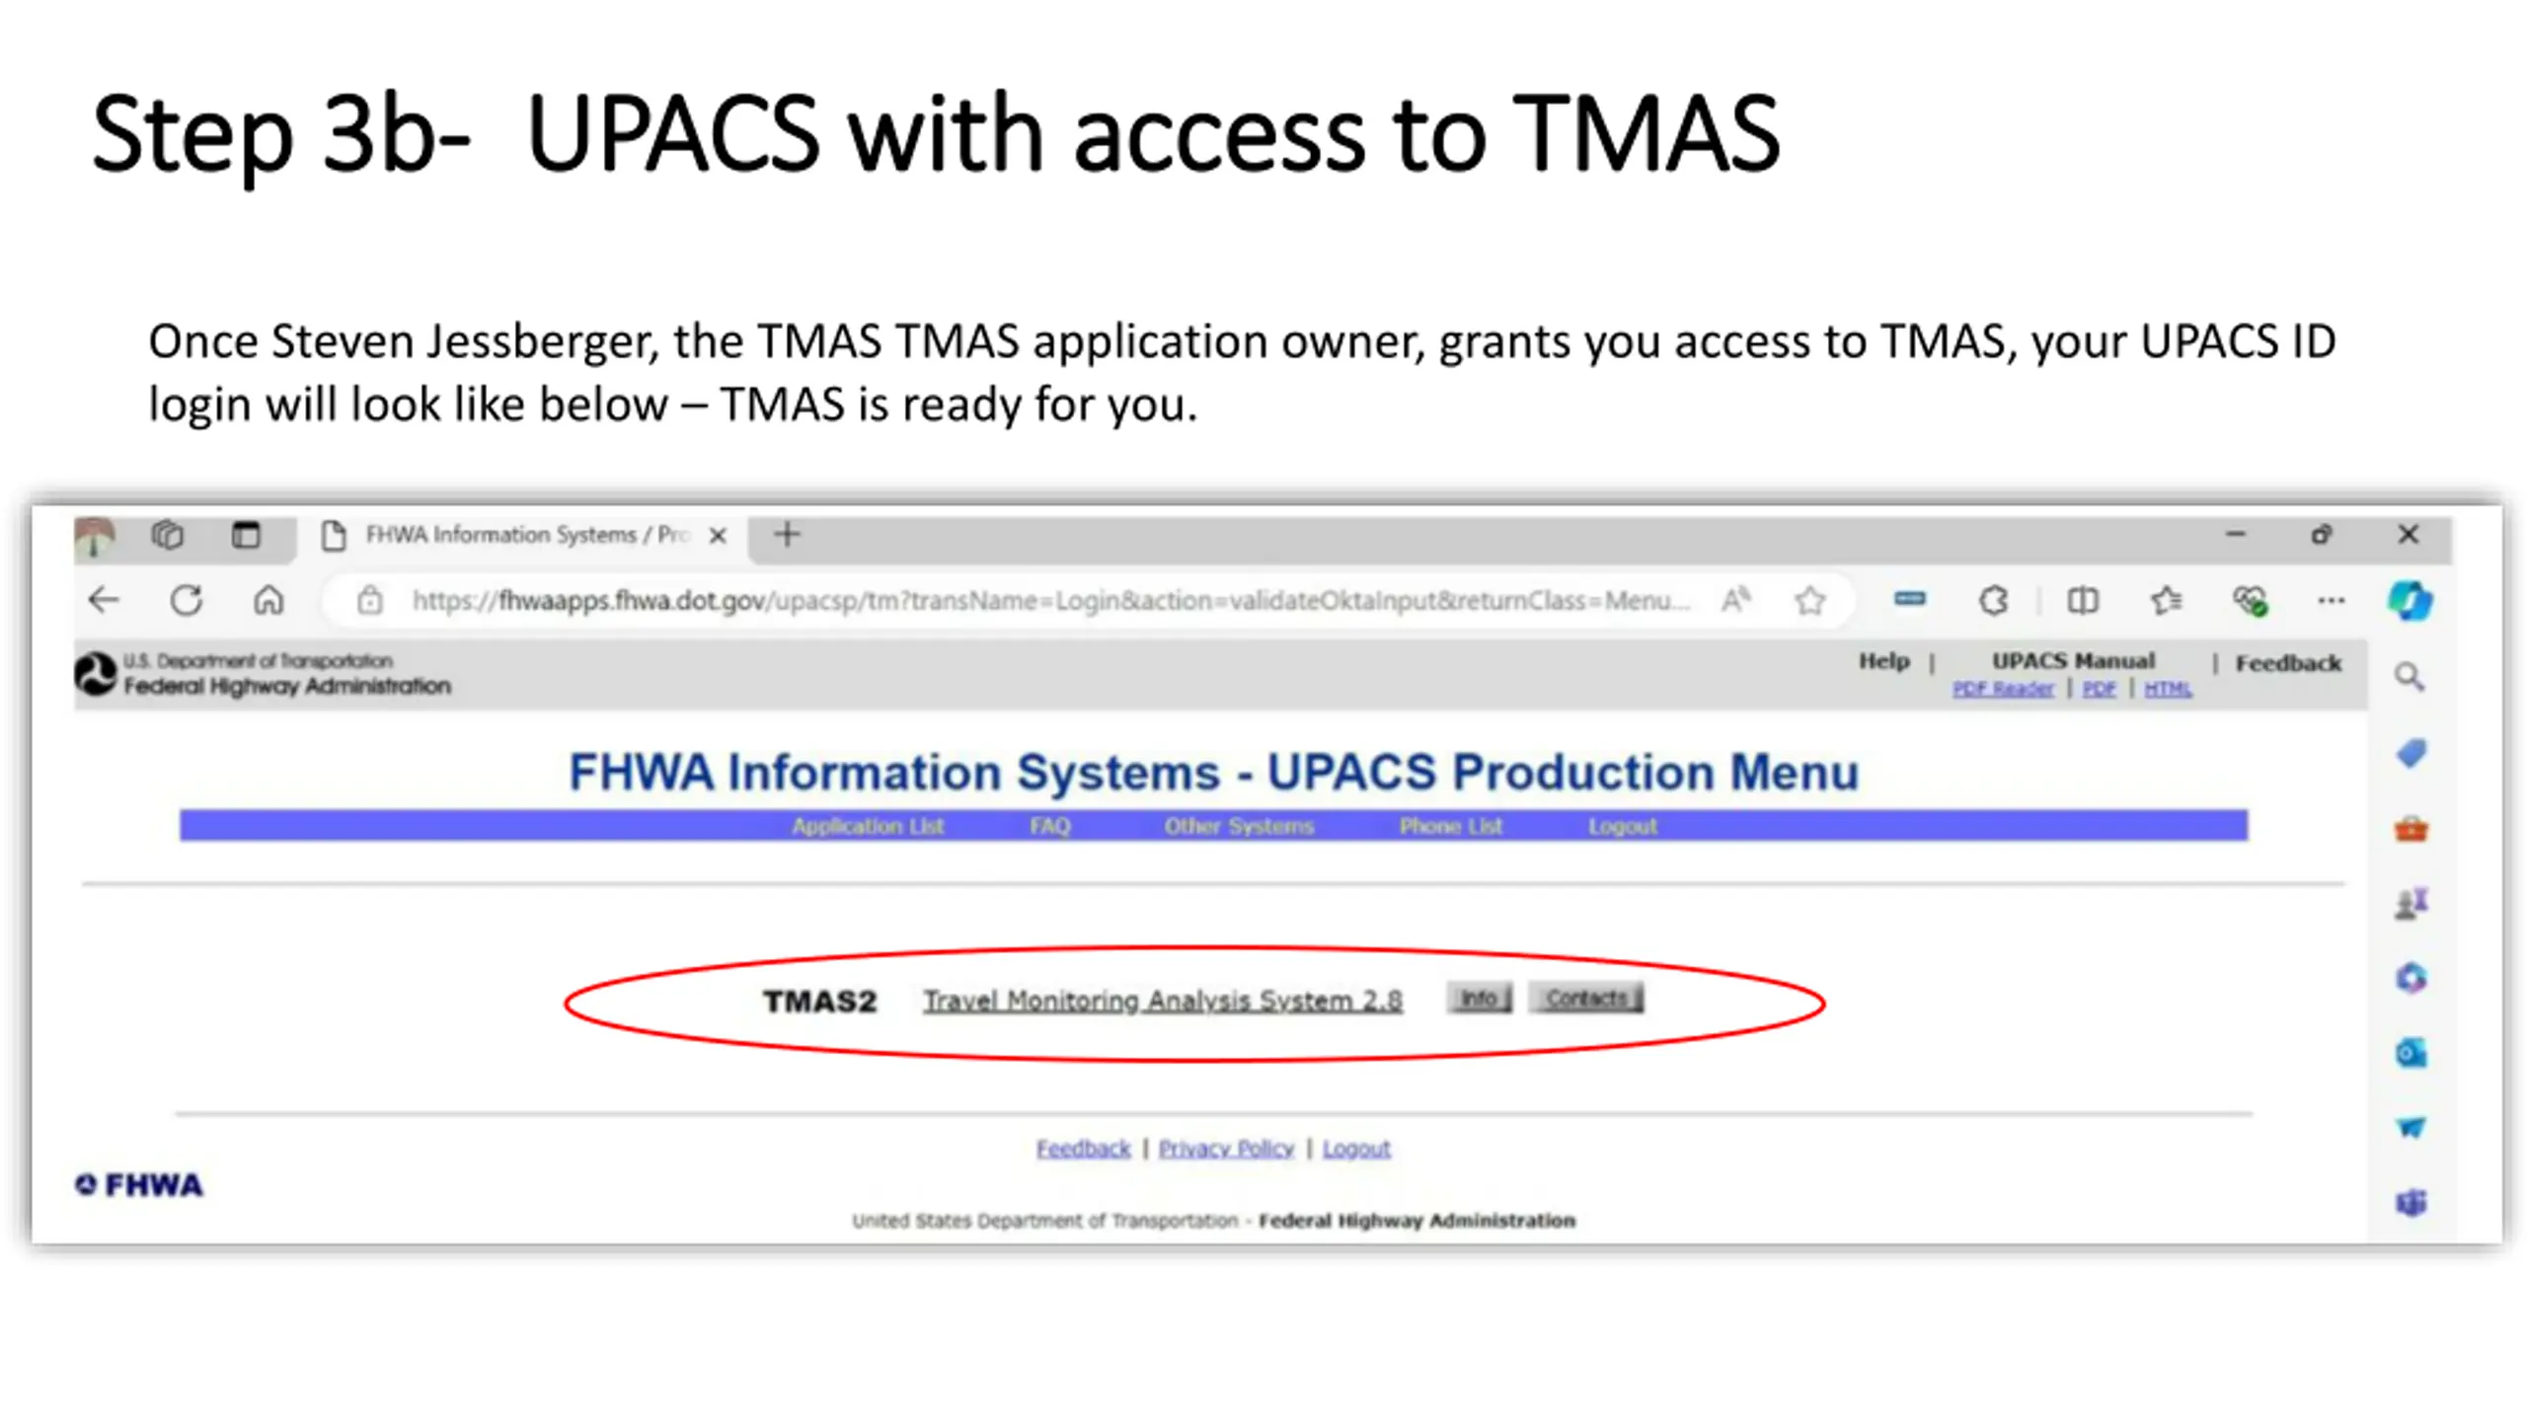Click the browser home icon

click(268, 600)
